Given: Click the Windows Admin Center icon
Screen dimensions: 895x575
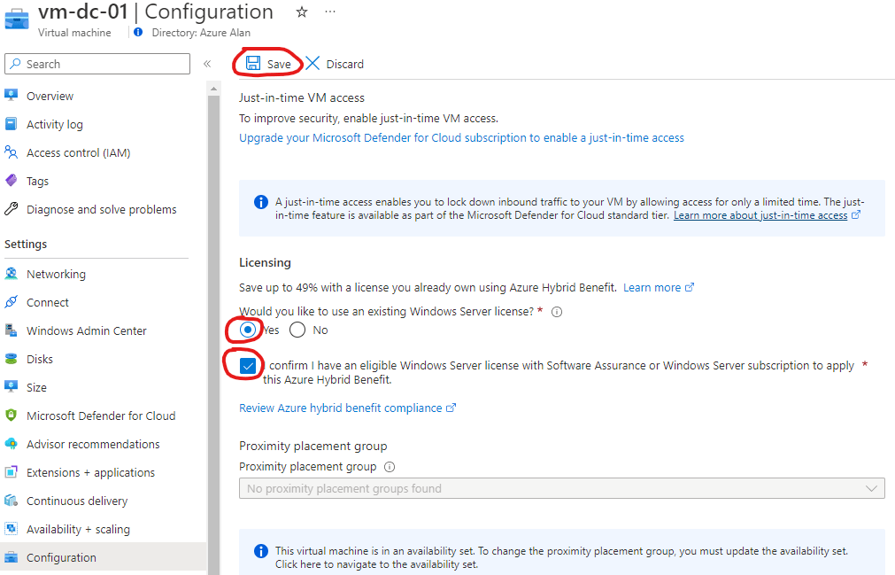Looking at the screenshot, I should pos(12,330).
